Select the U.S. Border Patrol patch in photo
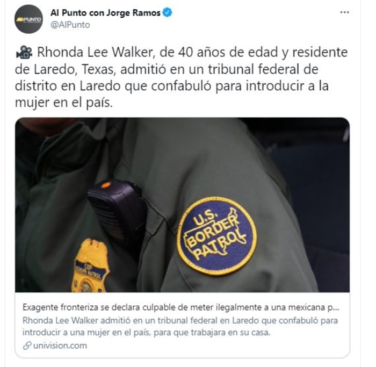This screenshot has width=376, height=367. (217, 236)
